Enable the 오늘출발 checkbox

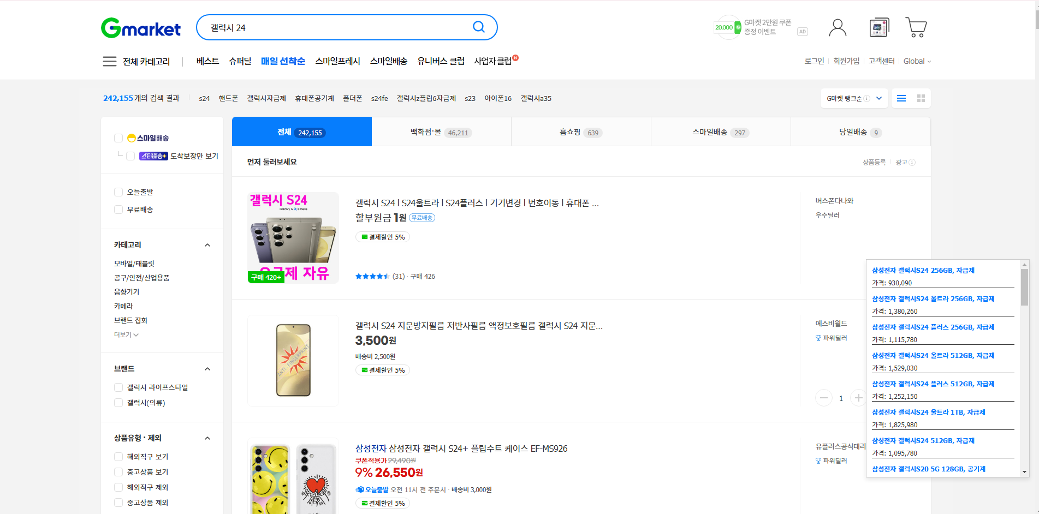118,192
